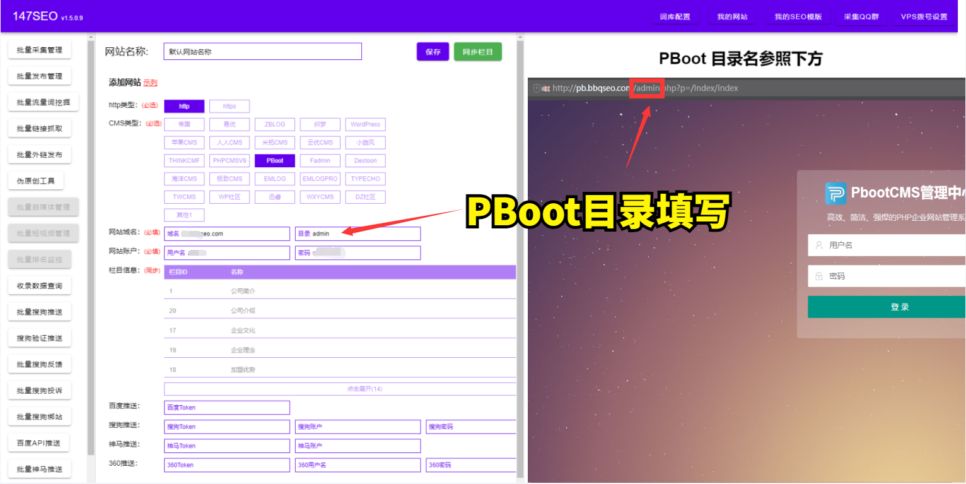966x484 pixels.
Task: Open 采集QQ群 in the top bar
Action: tap(861, 16)
